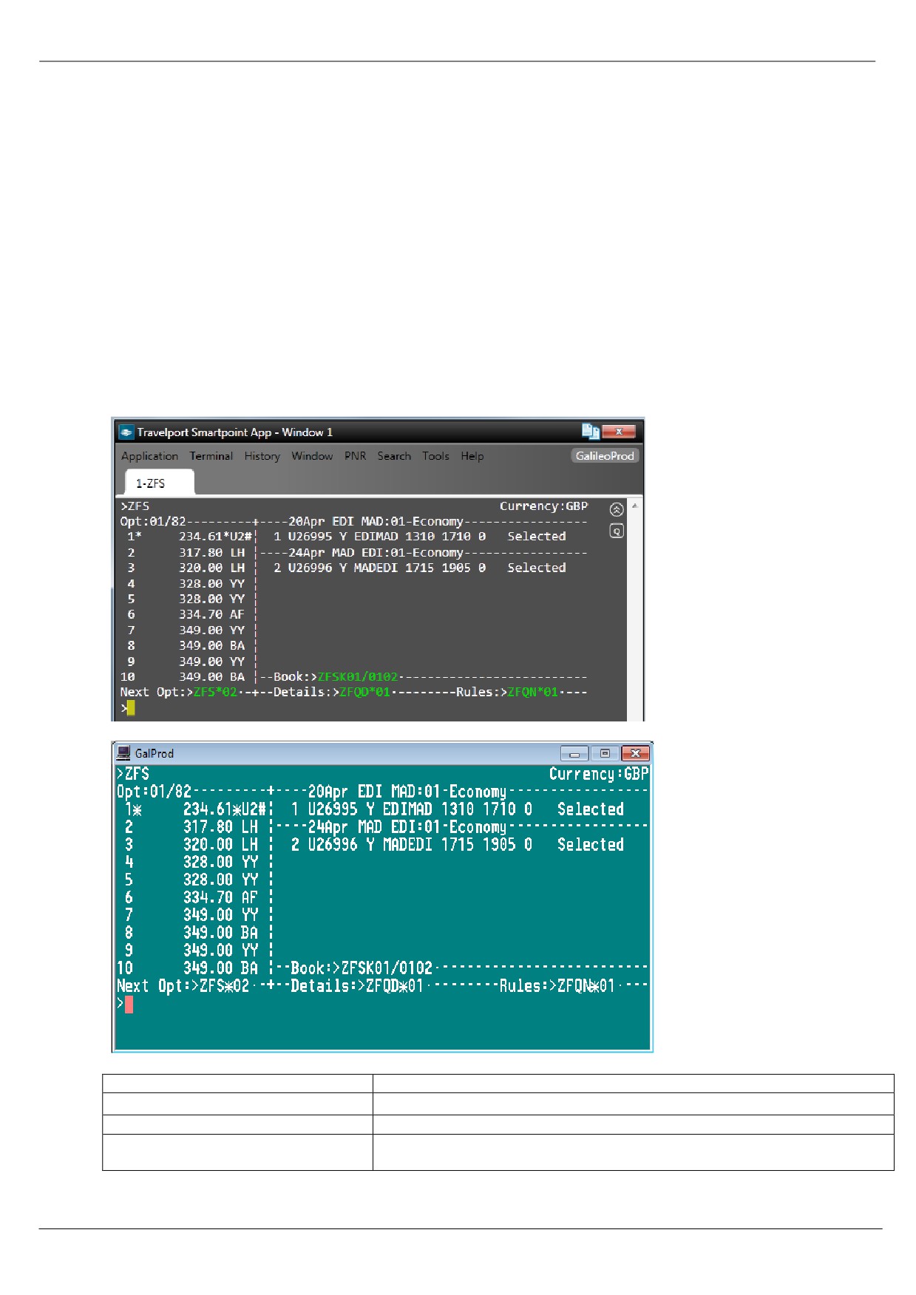Maximize the GalProd window

tap(605, 754)
